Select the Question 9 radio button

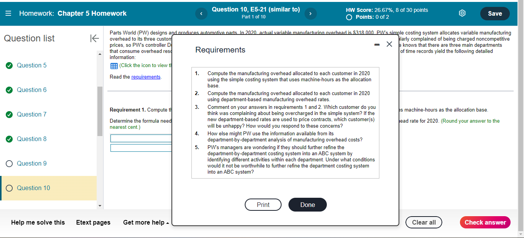[x=9, y=163]
